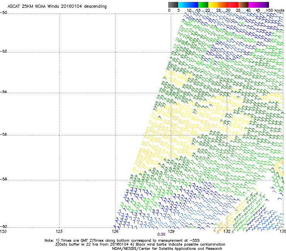Click the red 30-35 knots legend color
The height and width of the screenshot is (251, 286).
[x=233, y=5]
